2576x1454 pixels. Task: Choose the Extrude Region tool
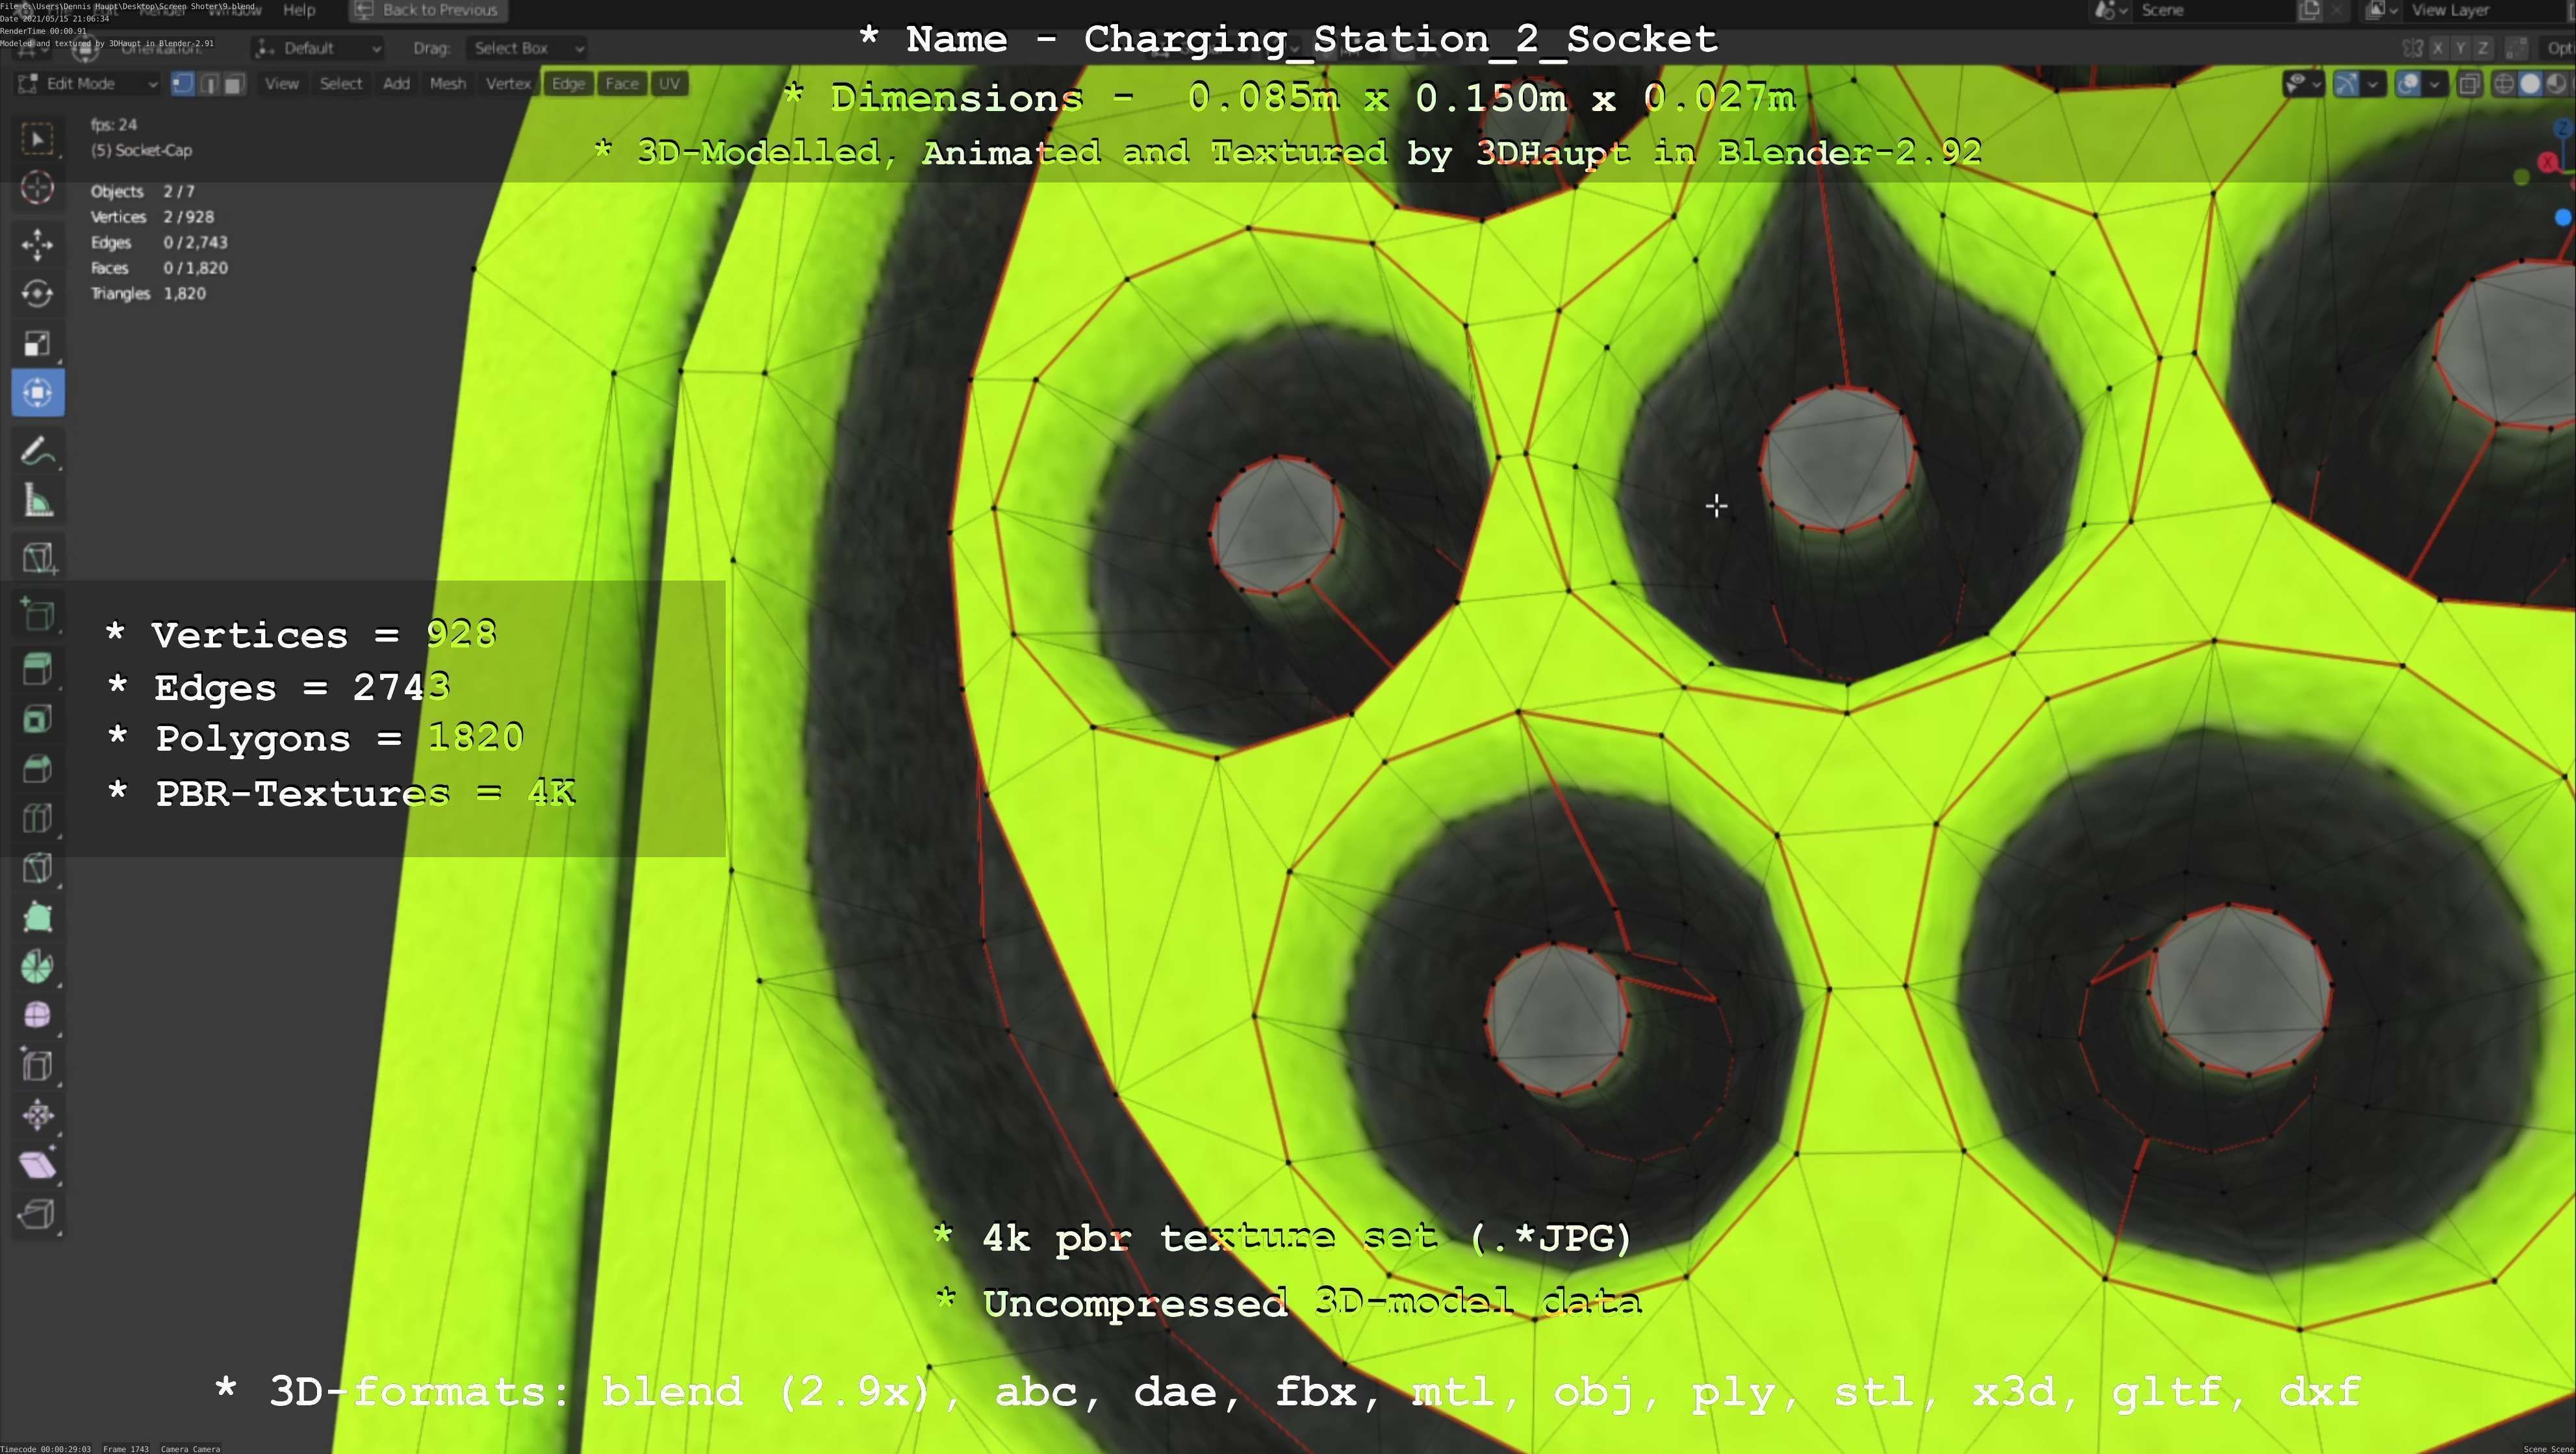pos(37,668)
